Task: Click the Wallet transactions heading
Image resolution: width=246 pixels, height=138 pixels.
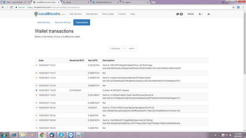Action: point(54,31)
